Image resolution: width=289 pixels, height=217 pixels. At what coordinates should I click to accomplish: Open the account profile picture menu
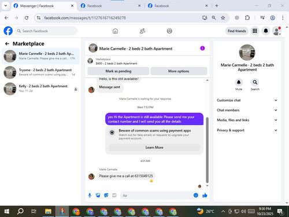(277, 31)
